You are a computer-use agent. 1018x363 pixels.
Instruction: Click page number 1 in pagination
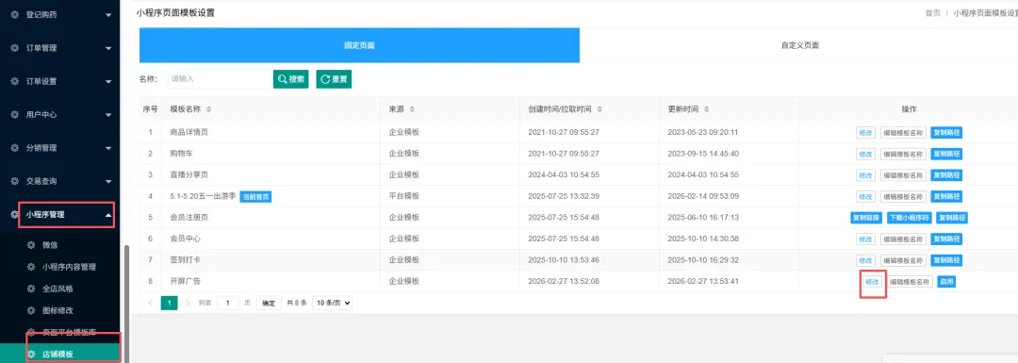170,303
